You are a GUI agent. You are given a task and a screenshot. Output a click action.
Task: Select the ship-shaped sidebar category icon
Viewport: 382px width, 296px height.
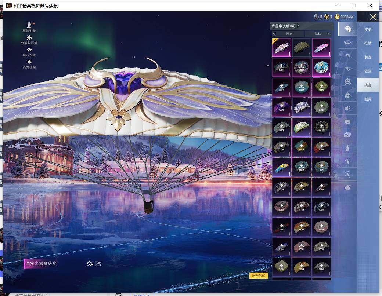coord(347,43)
